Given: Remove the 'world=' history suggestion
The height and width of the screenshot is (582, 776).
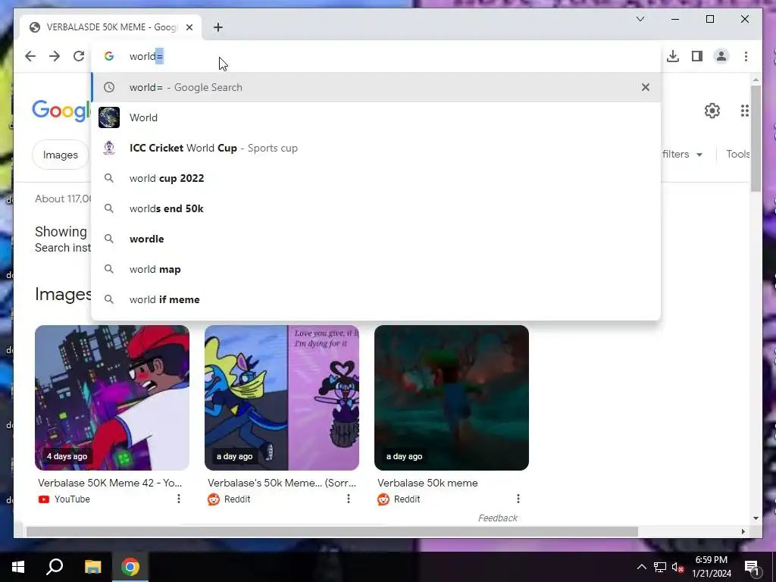Looking at the screenshot, I should (x=646, y=87).
